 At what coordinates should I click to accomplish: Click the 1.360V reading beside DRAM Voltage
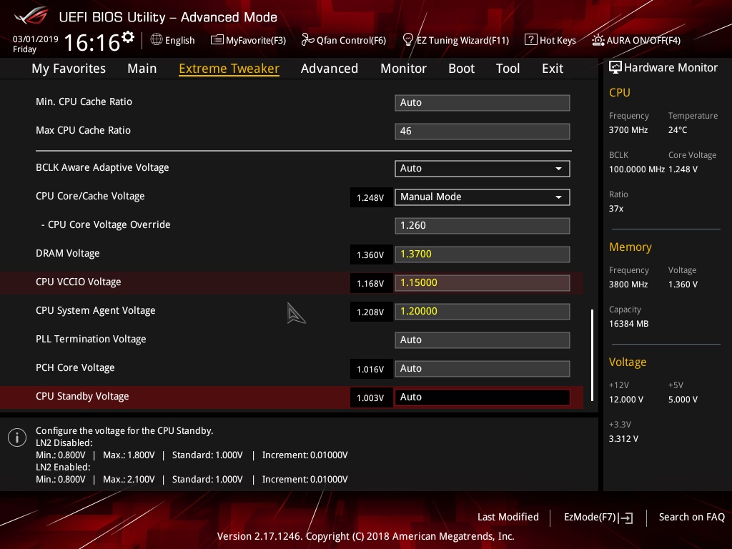371,255
